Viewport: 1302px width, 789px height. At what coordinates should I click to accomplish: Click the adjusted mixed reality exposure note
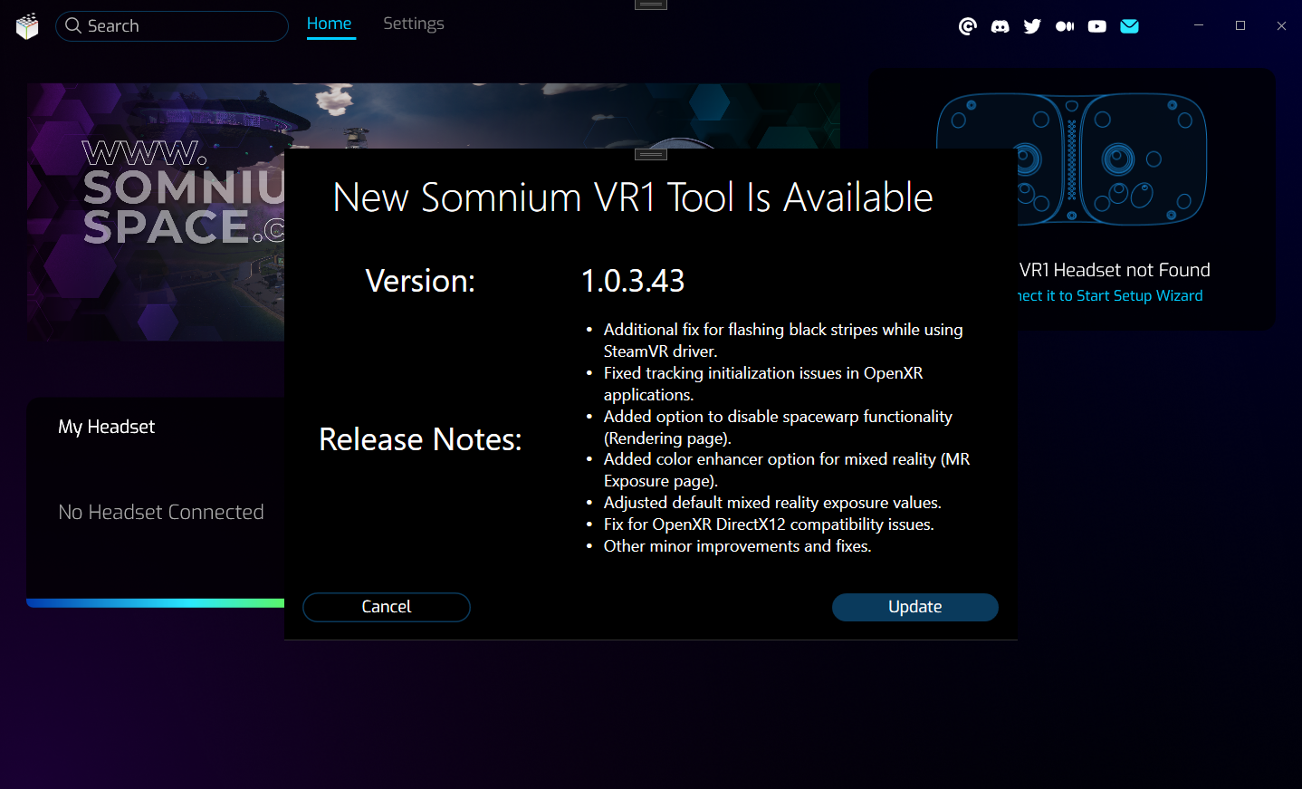(772, 503)
